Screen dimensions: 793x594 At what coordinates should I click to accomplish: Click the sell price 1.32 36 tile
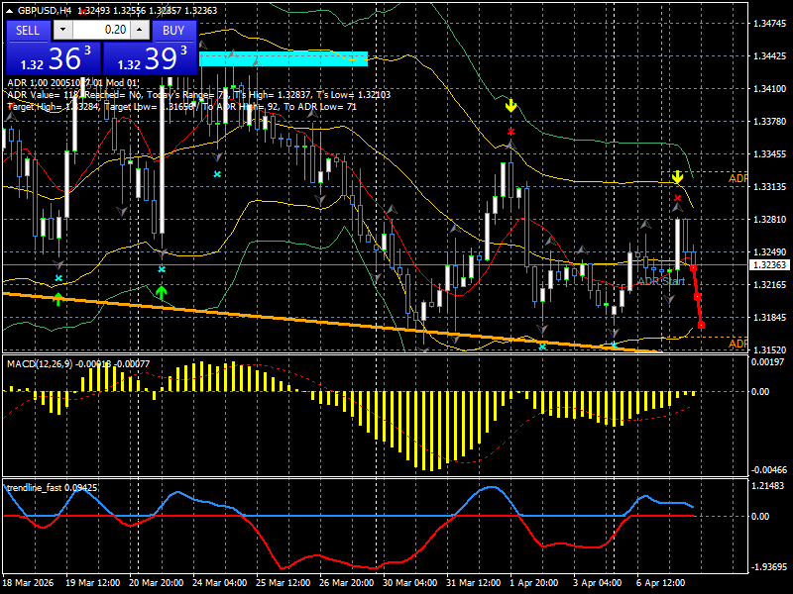coord(54,58)
